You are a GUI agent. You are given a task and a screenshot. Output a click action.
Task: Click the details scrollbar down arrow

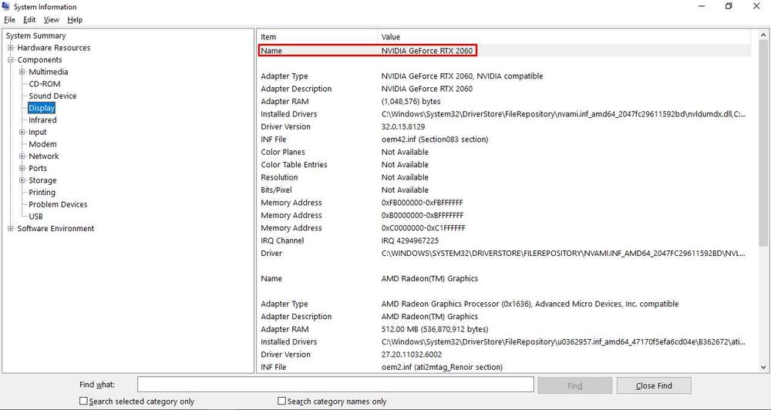tap(763, 367)
